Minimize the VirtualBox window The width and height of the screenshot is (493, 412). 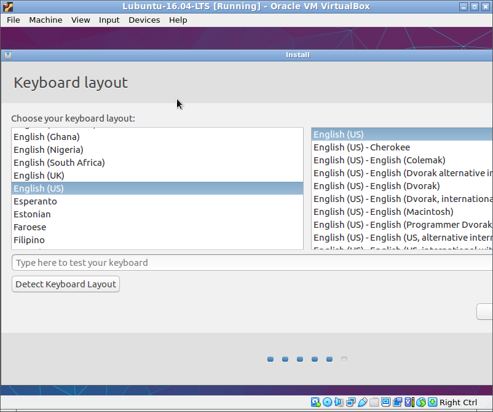pos(463,7)
